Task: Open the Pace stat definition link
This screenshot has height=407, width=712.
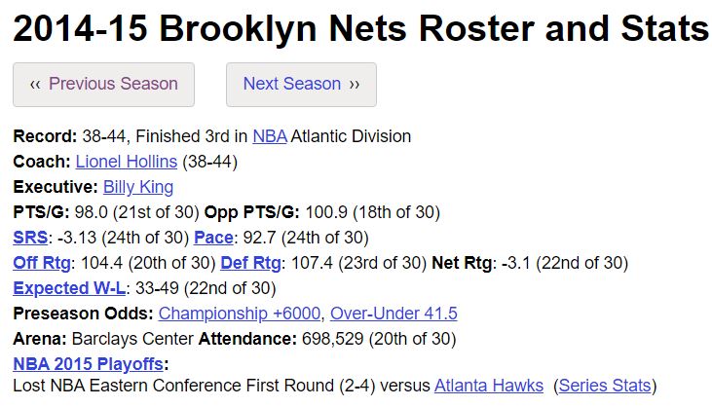Action: click(213, 238)
